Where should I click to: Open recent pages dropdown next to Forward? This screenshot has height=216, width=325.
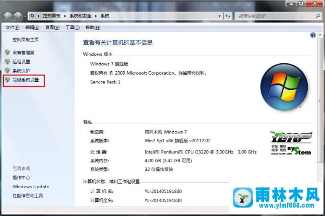[25, 16]
